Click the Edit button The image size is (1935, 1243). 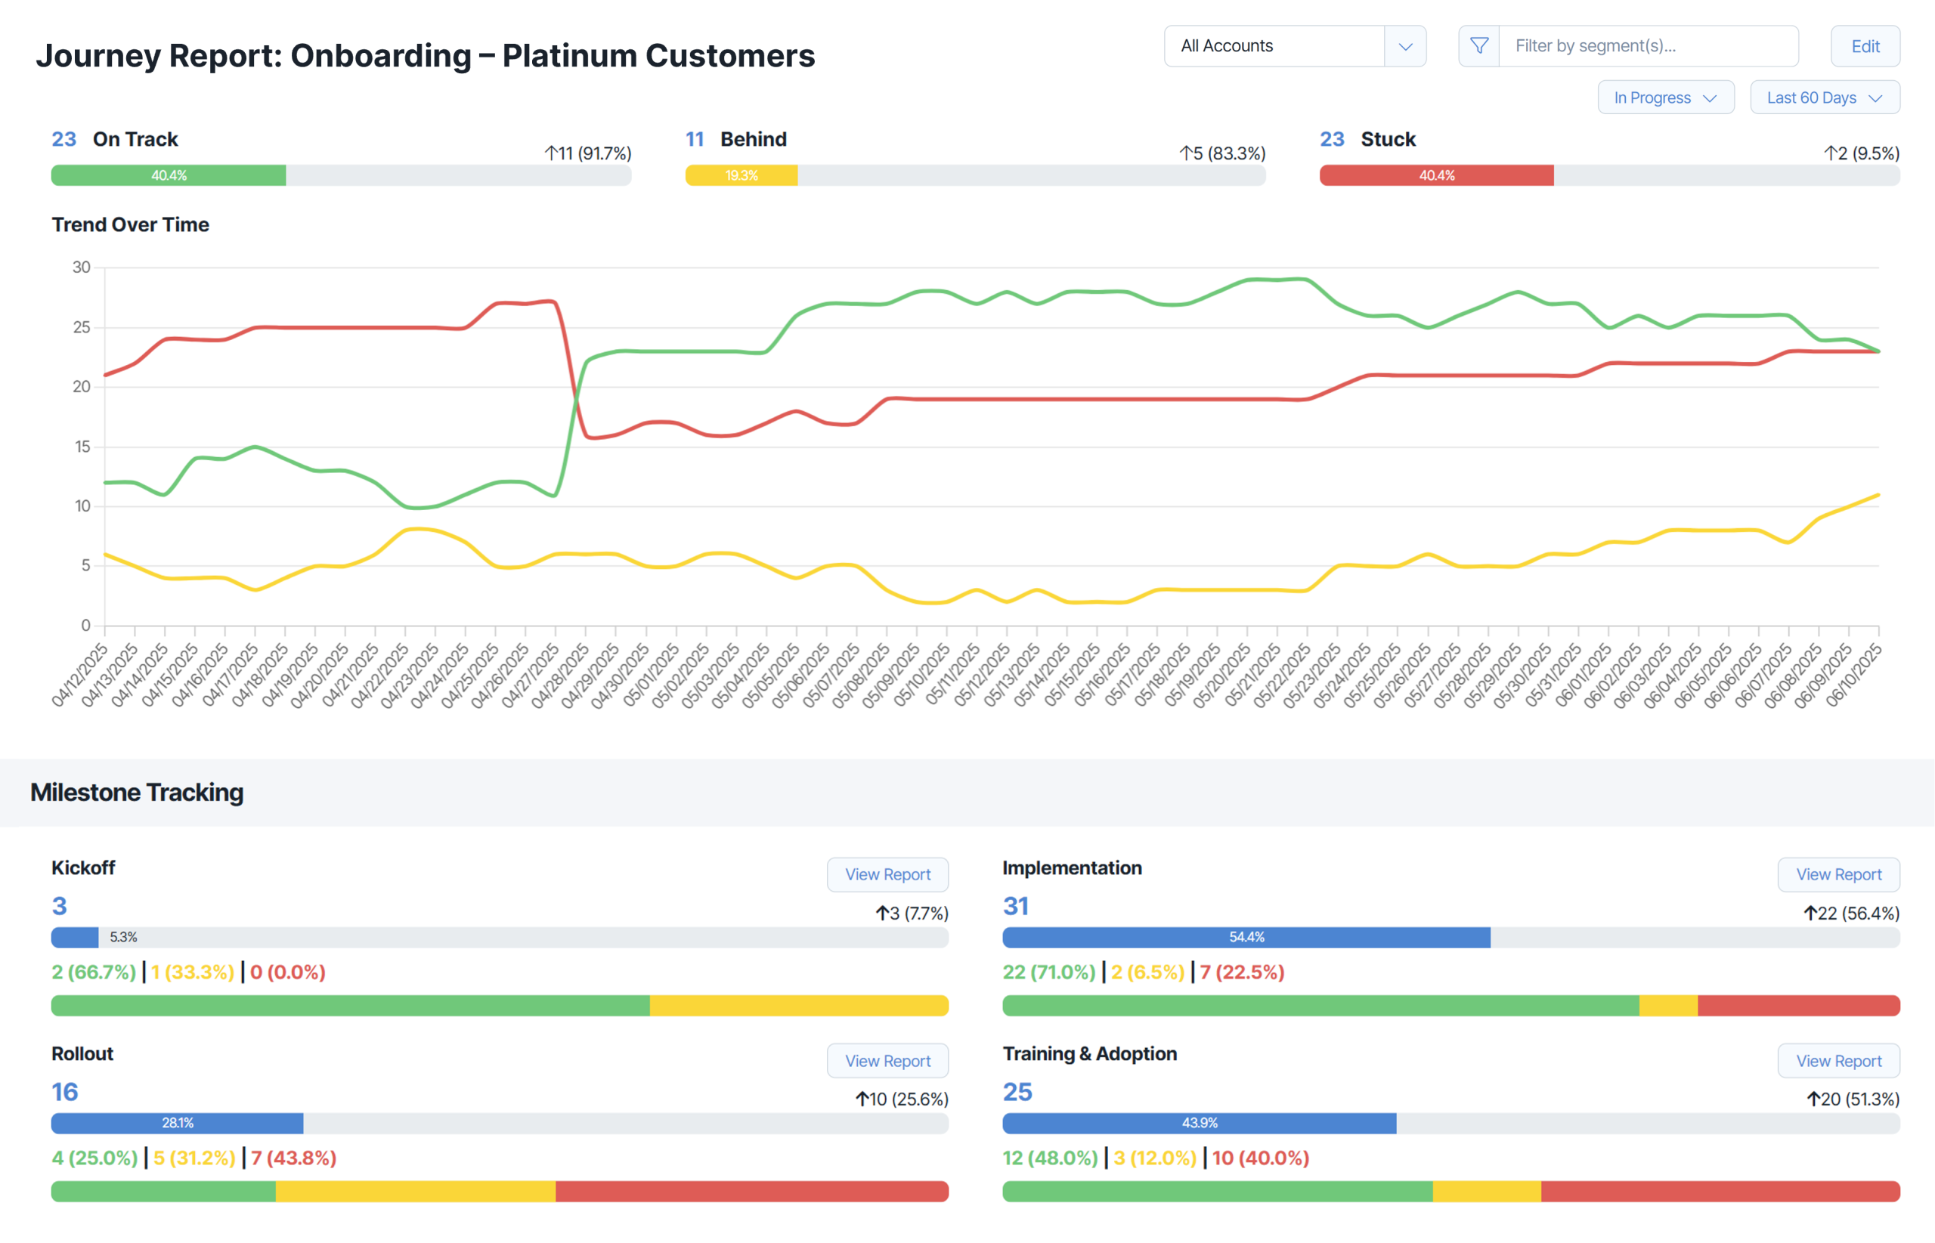[x=1865, y=46]
